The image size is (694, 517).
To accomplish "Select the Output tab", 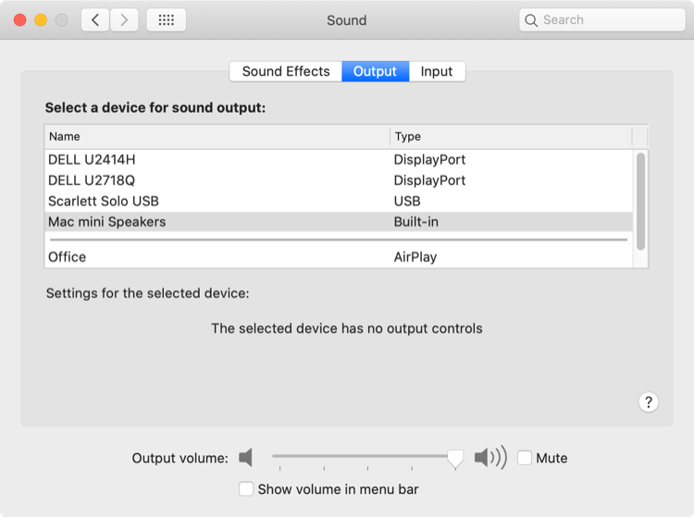I will tap(375, 71).
